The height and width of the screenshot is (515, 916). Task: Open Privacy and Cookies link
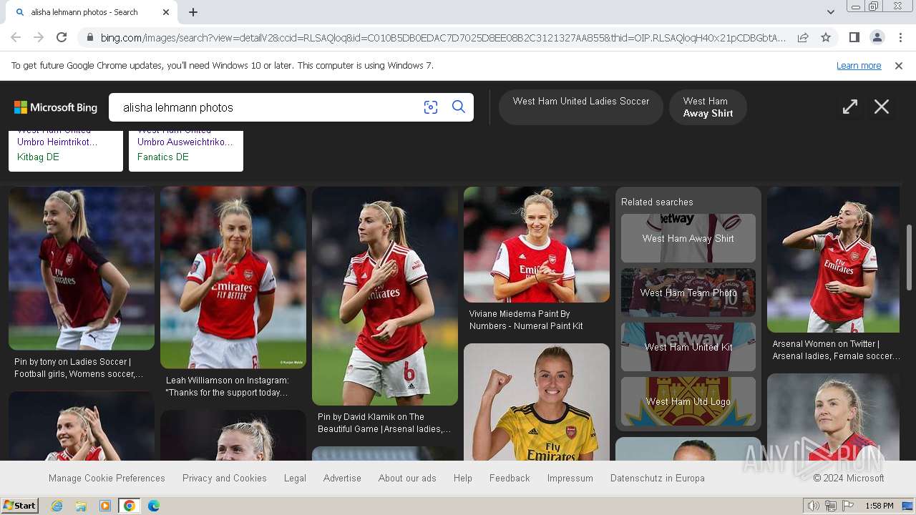[x=225, y=478]
